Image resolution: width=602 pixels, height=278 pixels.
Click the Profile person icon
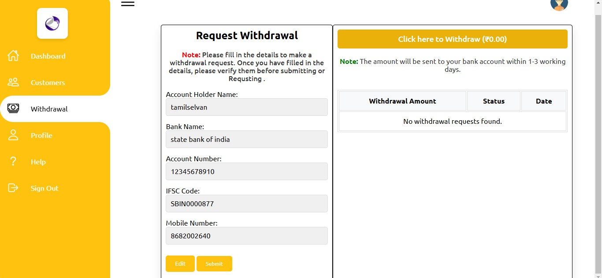click(13, 135)
